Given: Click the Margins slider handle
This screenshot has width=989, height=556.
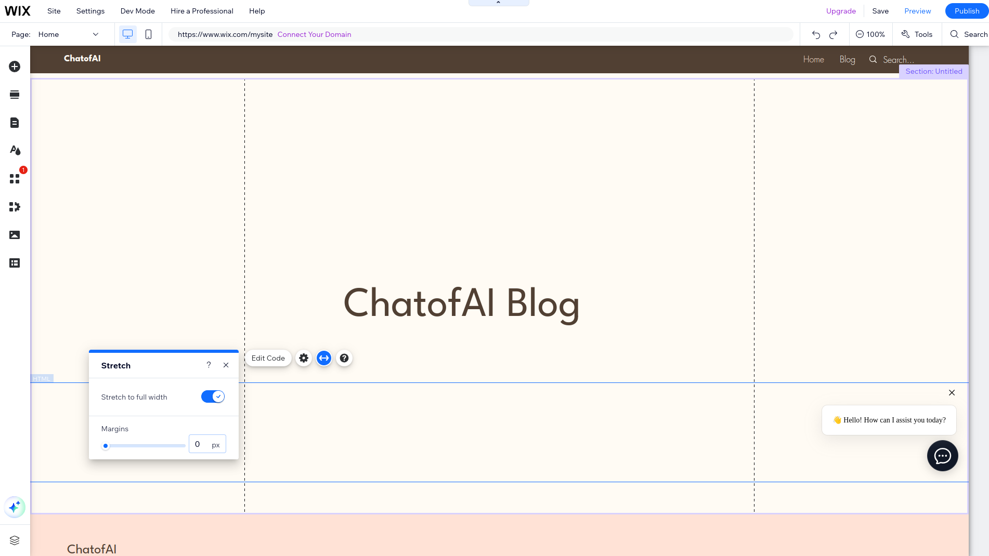Looking at the screenshot, I should coord(106,446).
